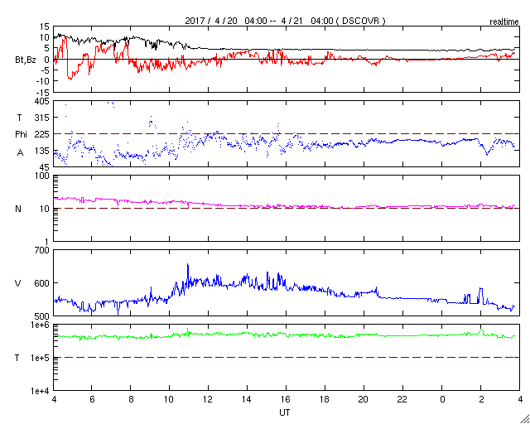Click the 45 tick label on Phi axis
The height and width of the screenshot is (424, 530).
pyautogui.click(x=44, y=167)
